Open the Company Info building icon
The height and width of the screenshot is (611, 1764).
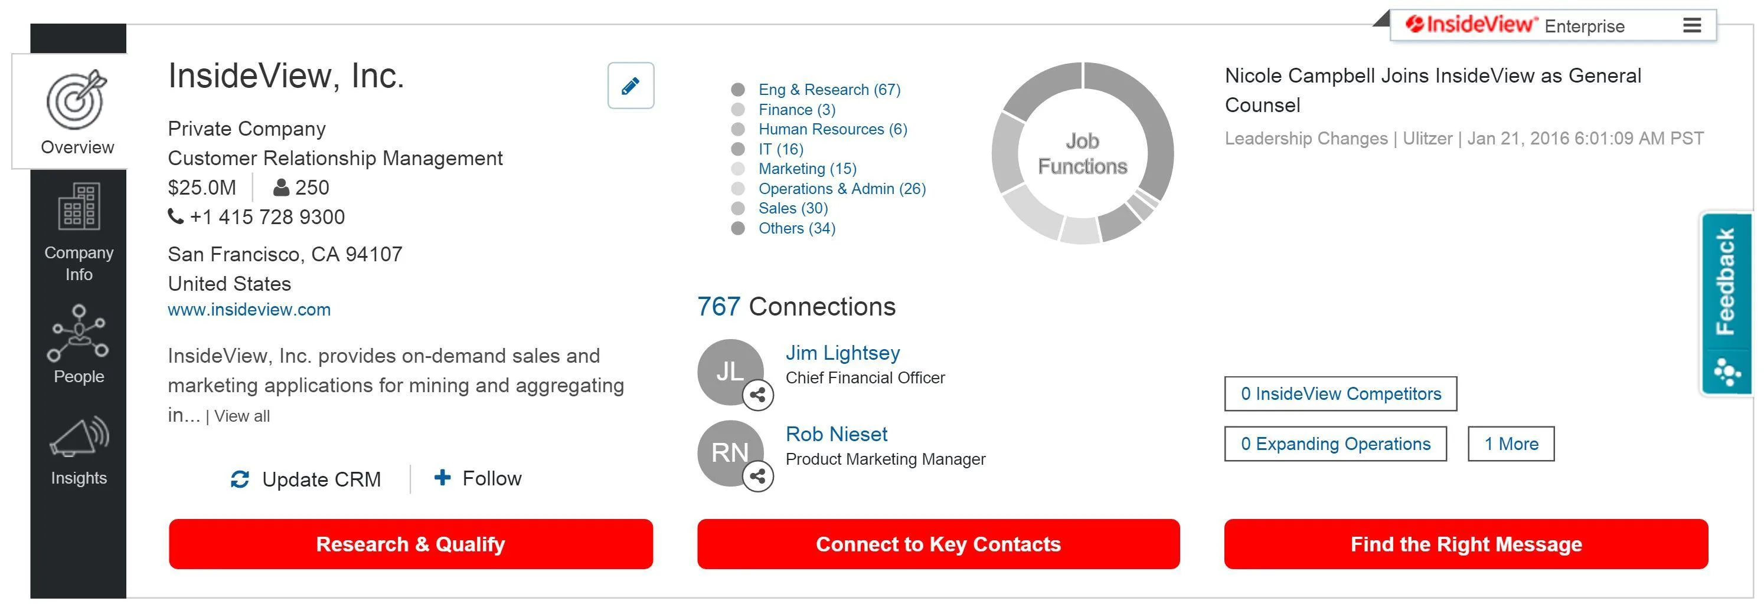[x=79, y=206]
